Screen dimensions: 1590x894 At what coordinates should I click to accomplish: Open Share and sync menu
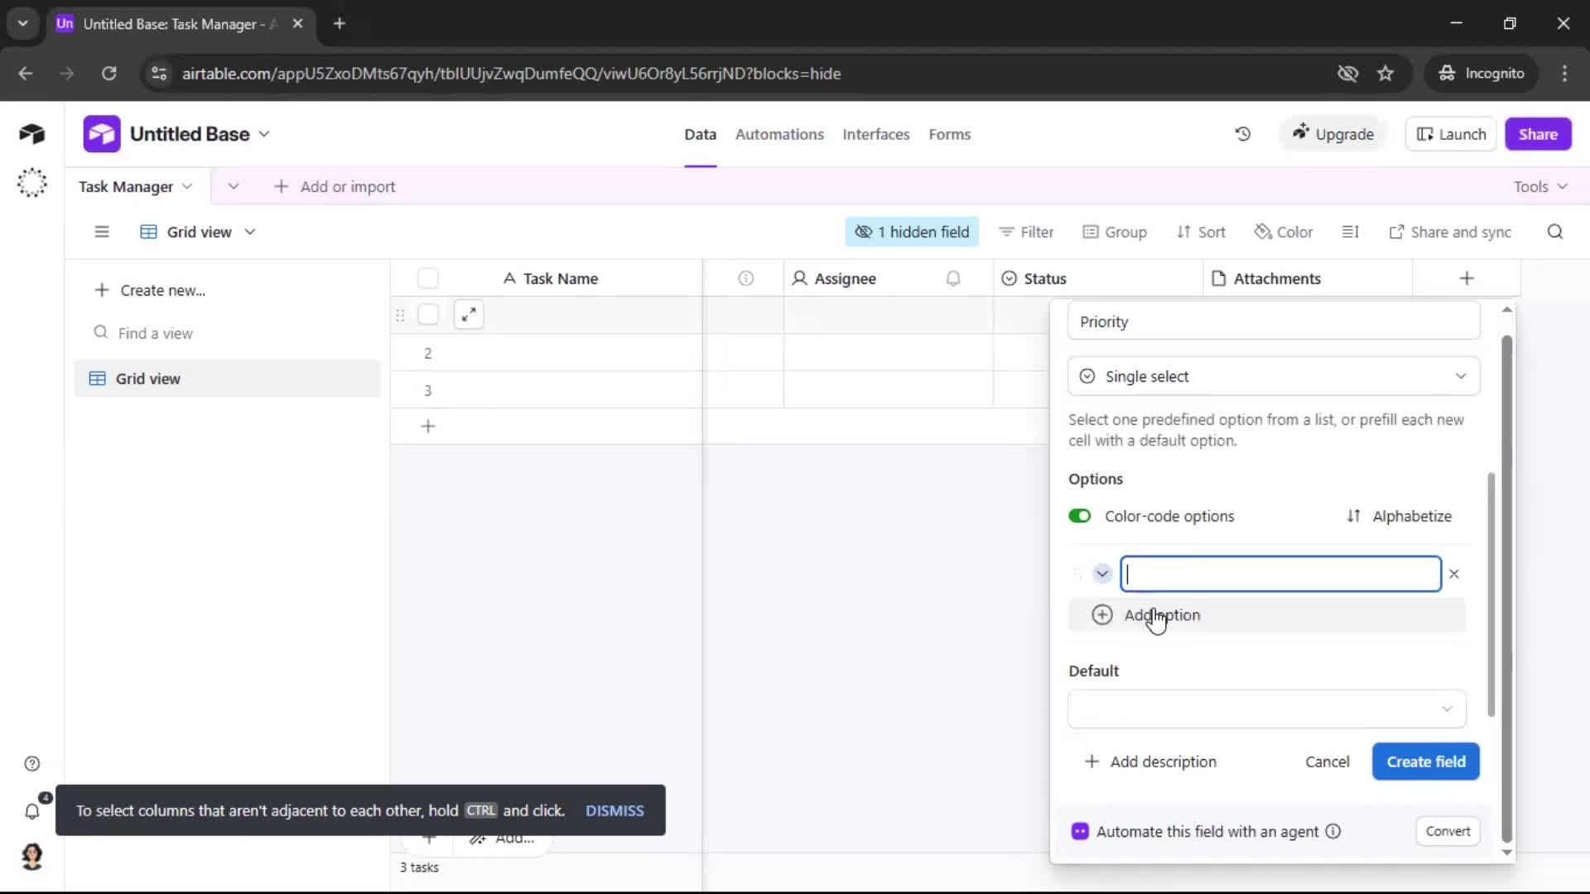click(x=1450, y=232)
